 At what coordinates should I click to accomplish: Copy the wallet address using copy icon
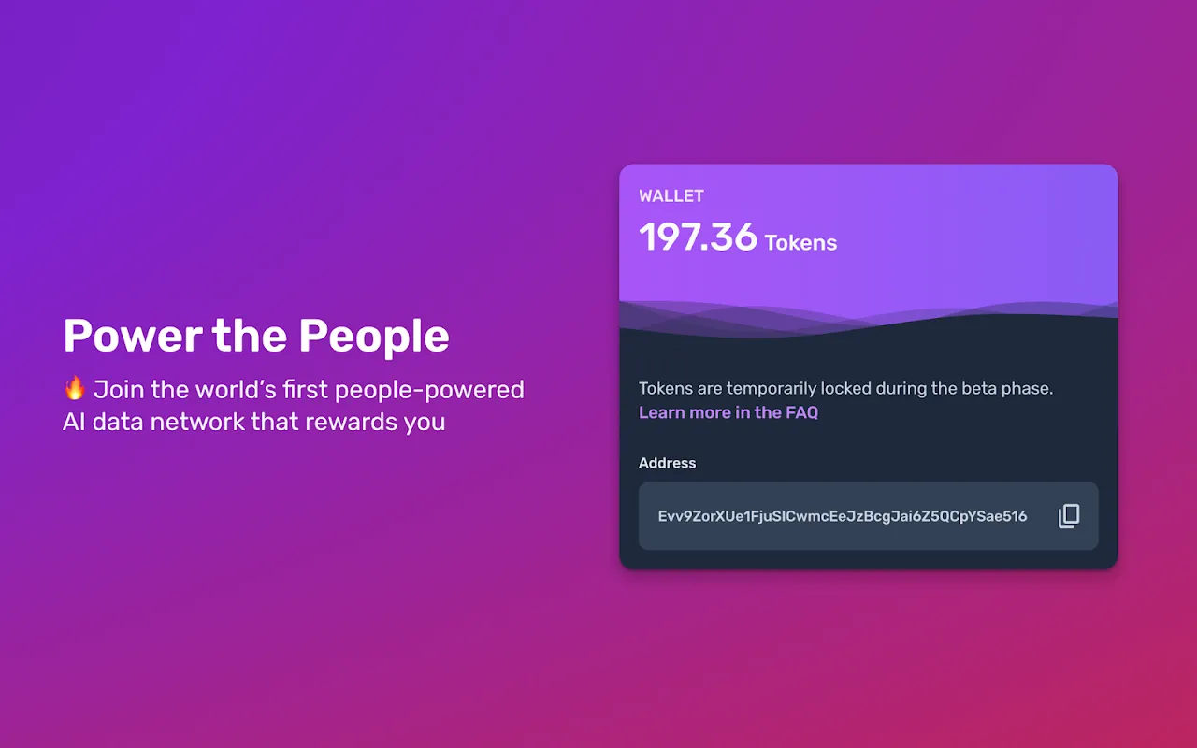point(1069,516)
